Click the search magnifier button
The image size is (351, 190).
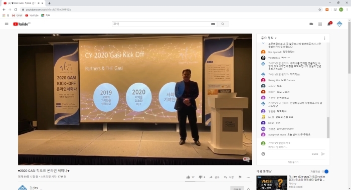click(223, 24)
